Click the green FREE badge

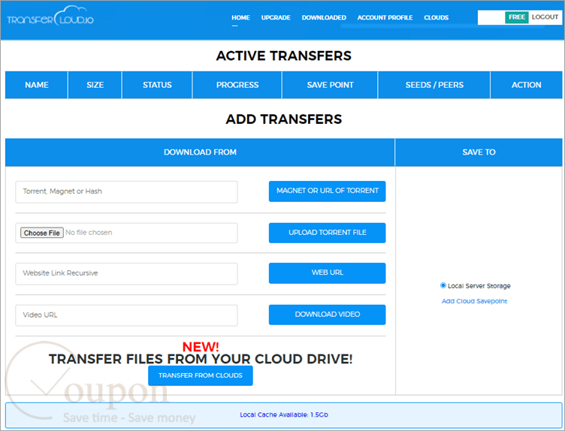coord(517,17)
